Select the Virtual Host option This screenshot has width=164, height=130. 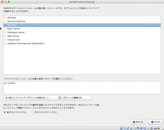tap(5, 40)
